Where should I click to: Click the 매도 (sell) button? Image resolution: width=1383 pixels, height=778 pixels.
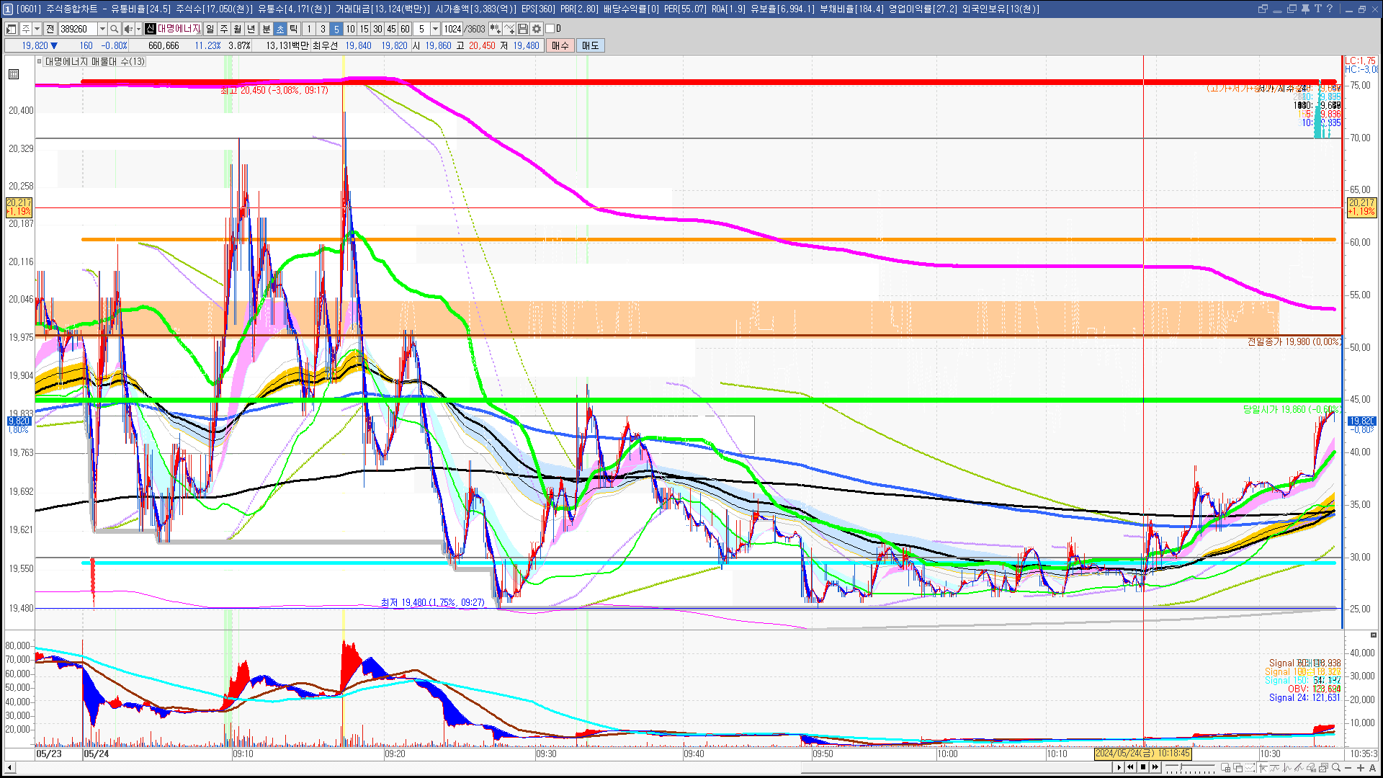pos(590,45)
